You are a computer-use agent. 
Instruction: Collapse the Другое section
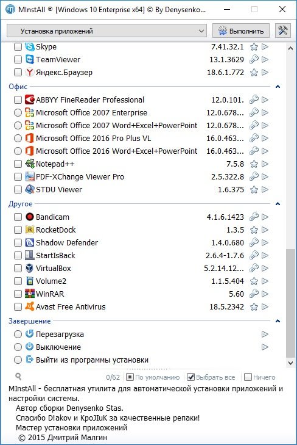(x=278, y=204)
